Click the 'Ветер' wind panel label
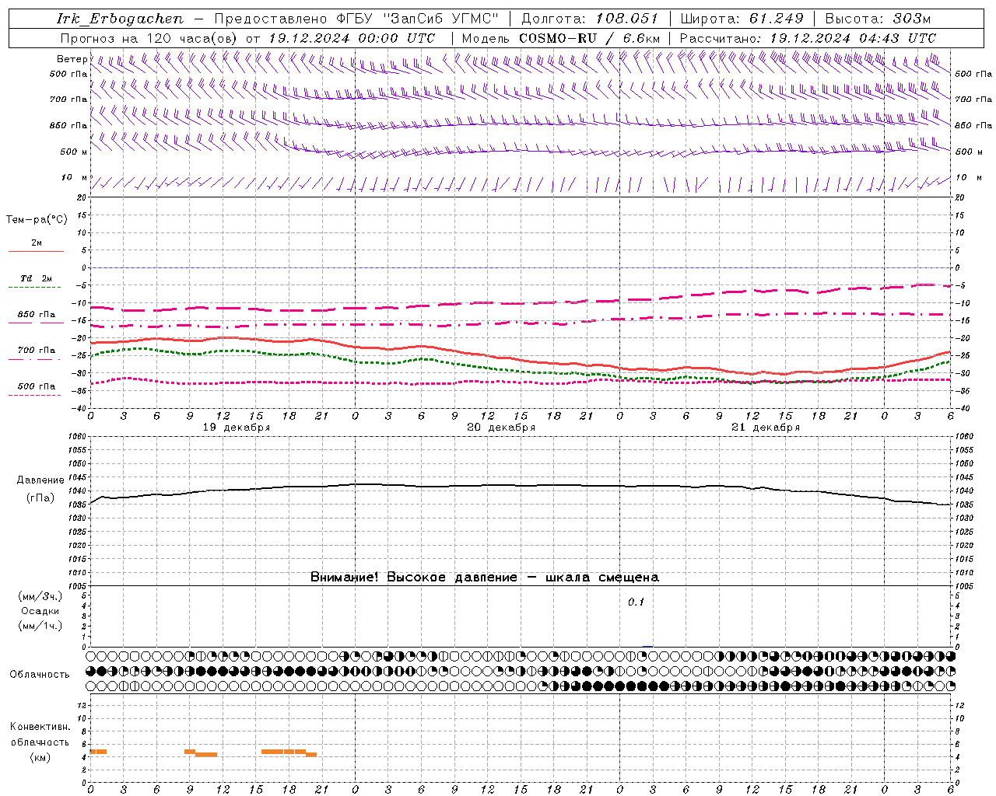This screenshot has height=796, width=996. click(72, 59)
